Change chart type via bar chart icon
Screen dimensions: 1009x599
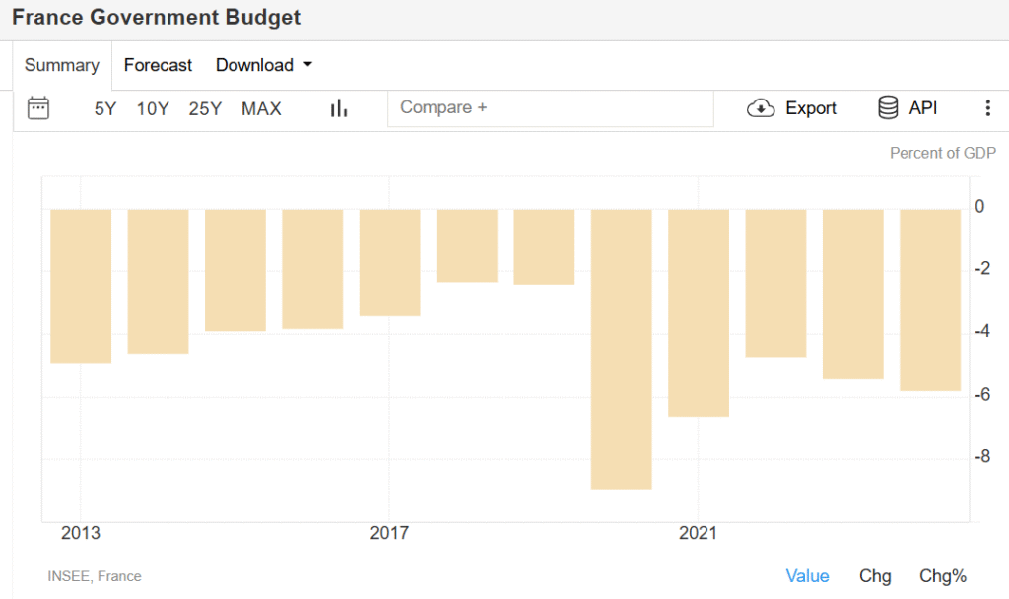tap(339, 108)
